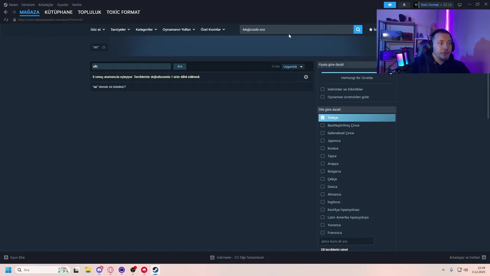This screenshot has width=490, height=276.
Task: Open Dil tercihlerini yönet link
Action: 334,250
